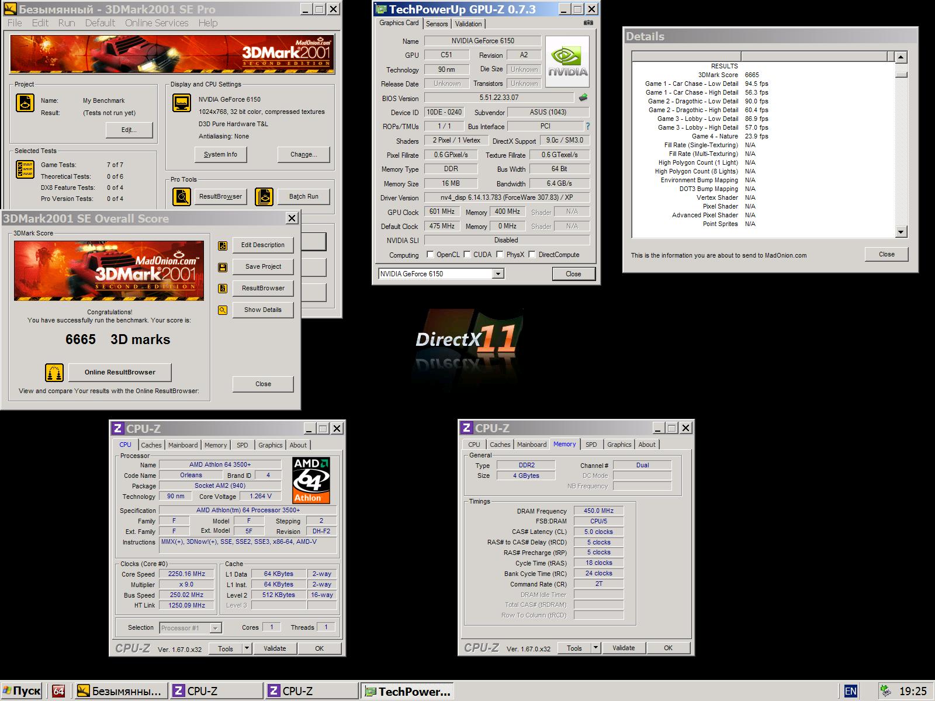Screen dimensions: 935x701
Task: Click the NVIDIA logo in GPU-Z
Action: [x=567, y=62]
